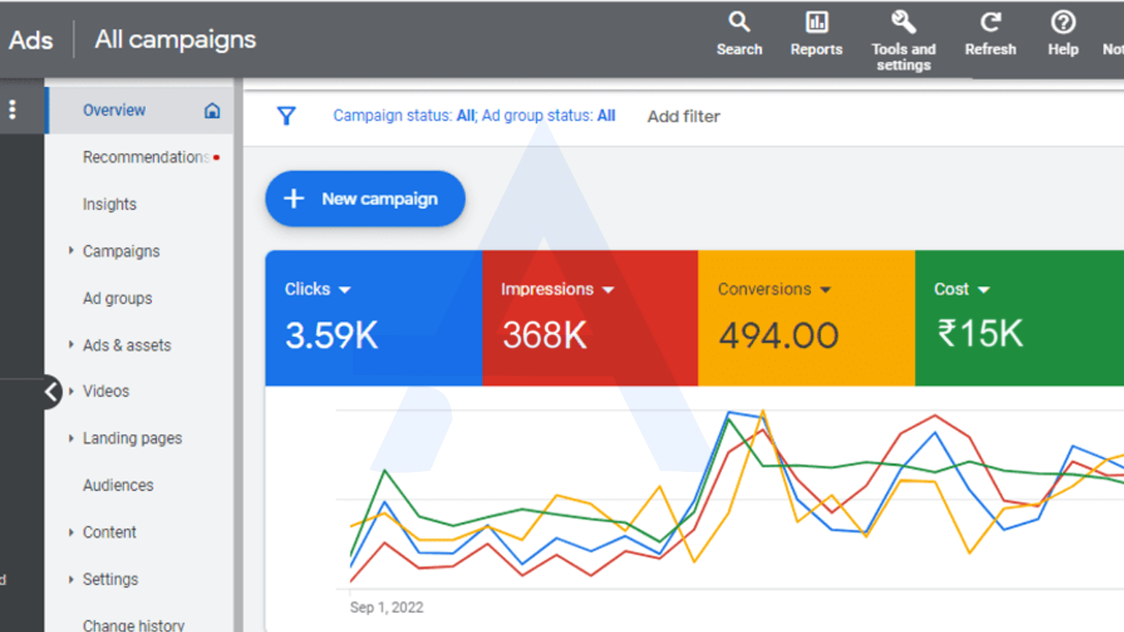
Task: Click the Ads logo text
Action: click(31, 40)
